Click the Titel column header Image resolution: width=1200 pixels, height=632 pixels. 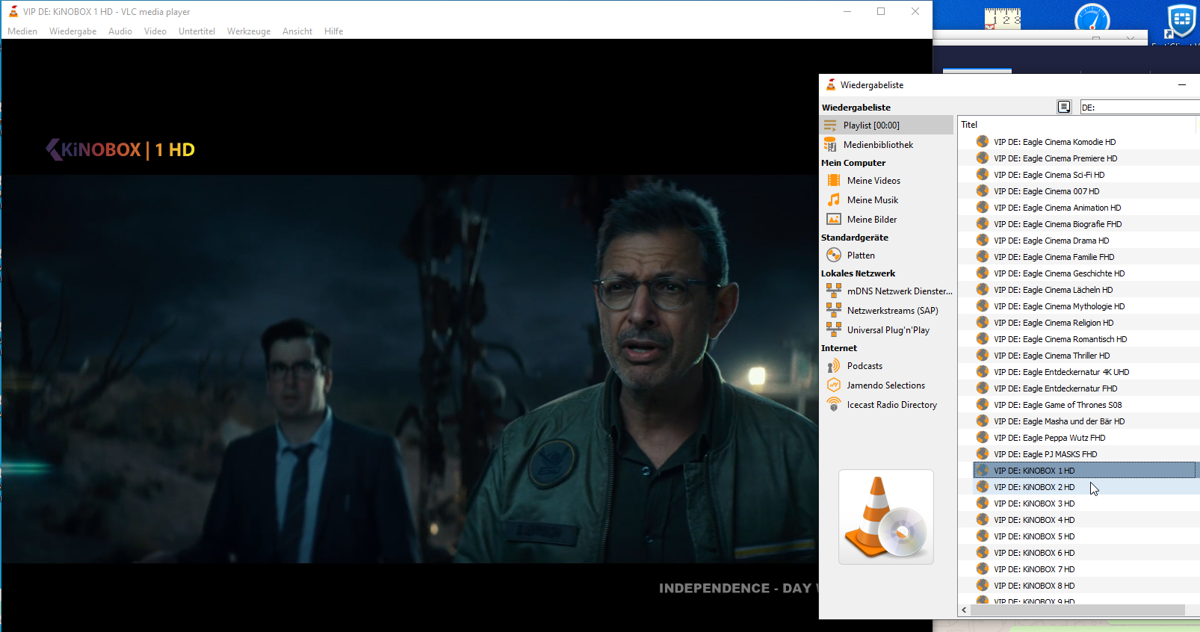[x=969, y=125]
